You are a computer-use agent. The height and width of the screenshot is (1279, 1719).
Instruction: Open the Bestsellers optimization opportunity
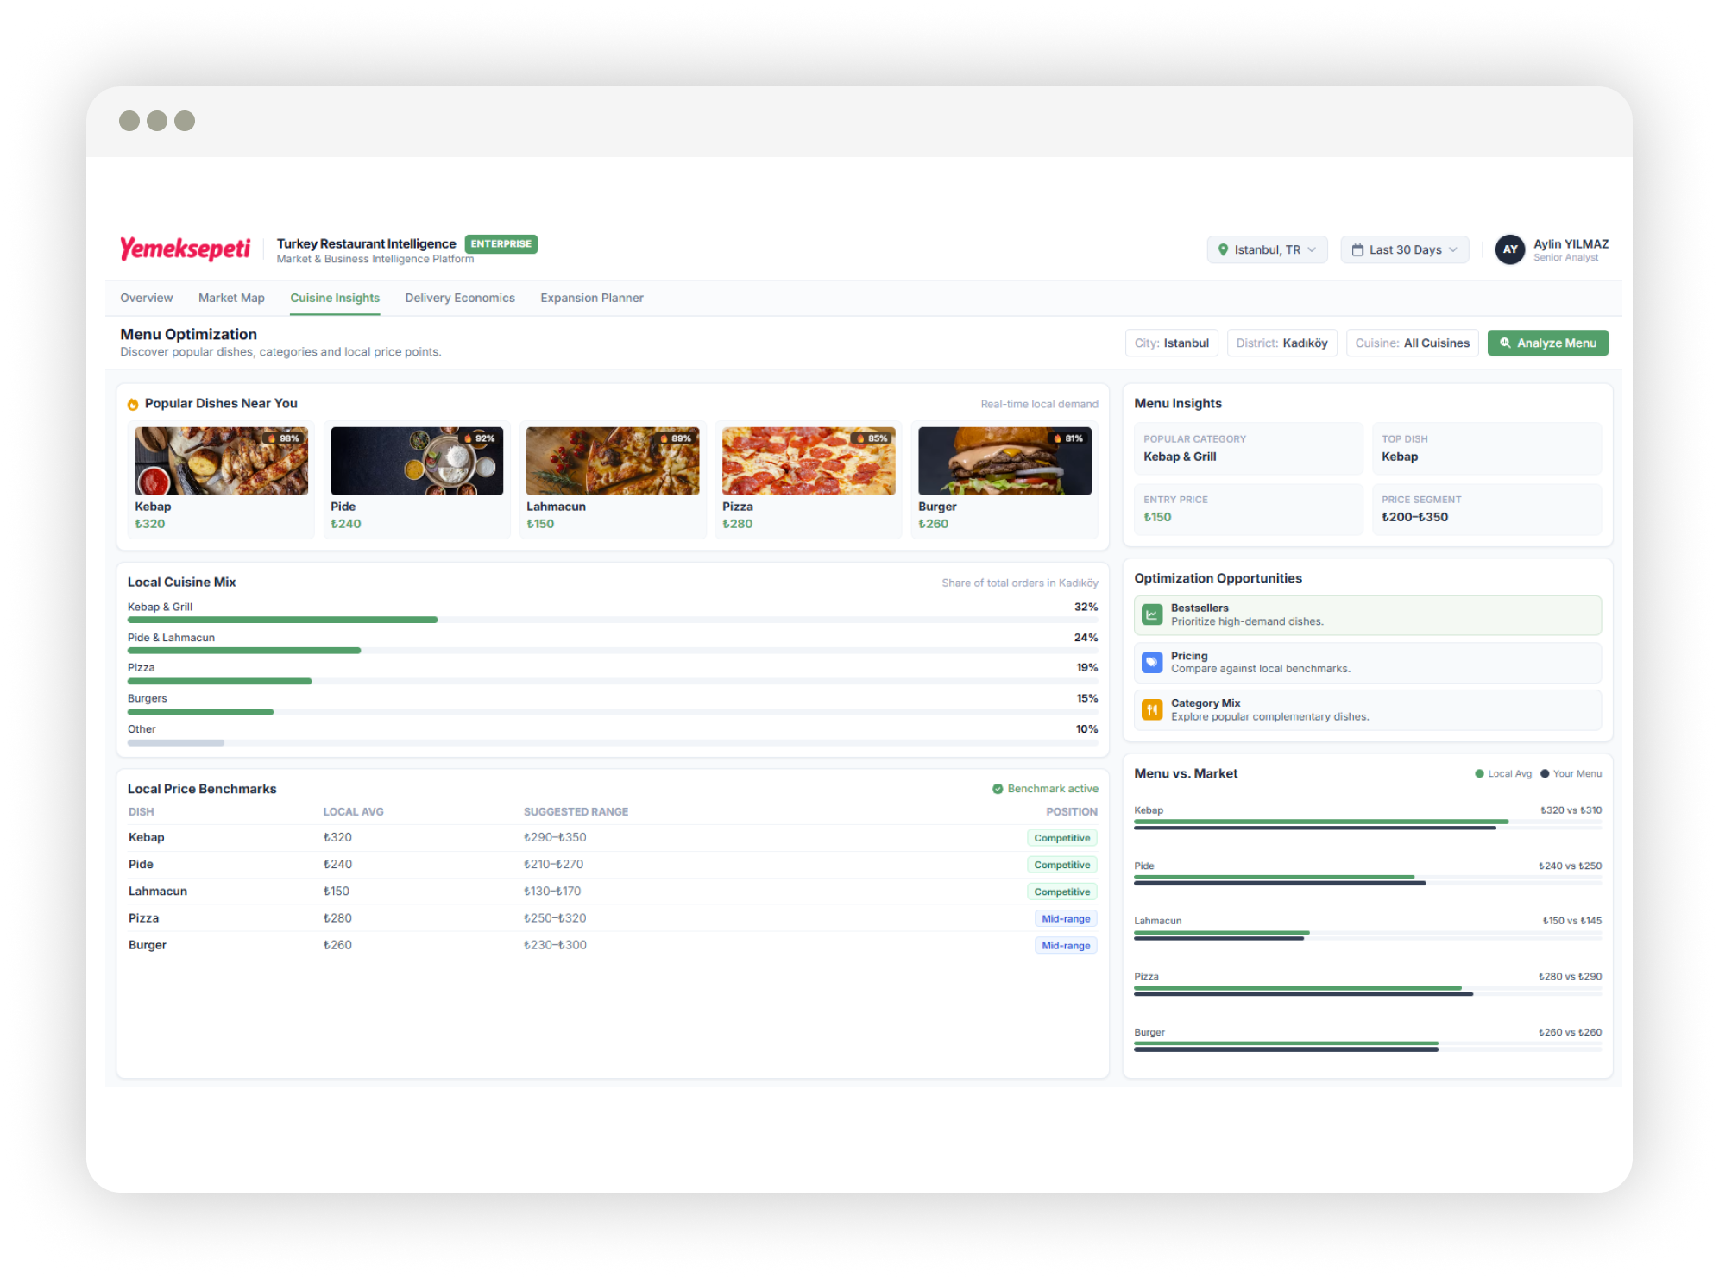(1367, 614)
